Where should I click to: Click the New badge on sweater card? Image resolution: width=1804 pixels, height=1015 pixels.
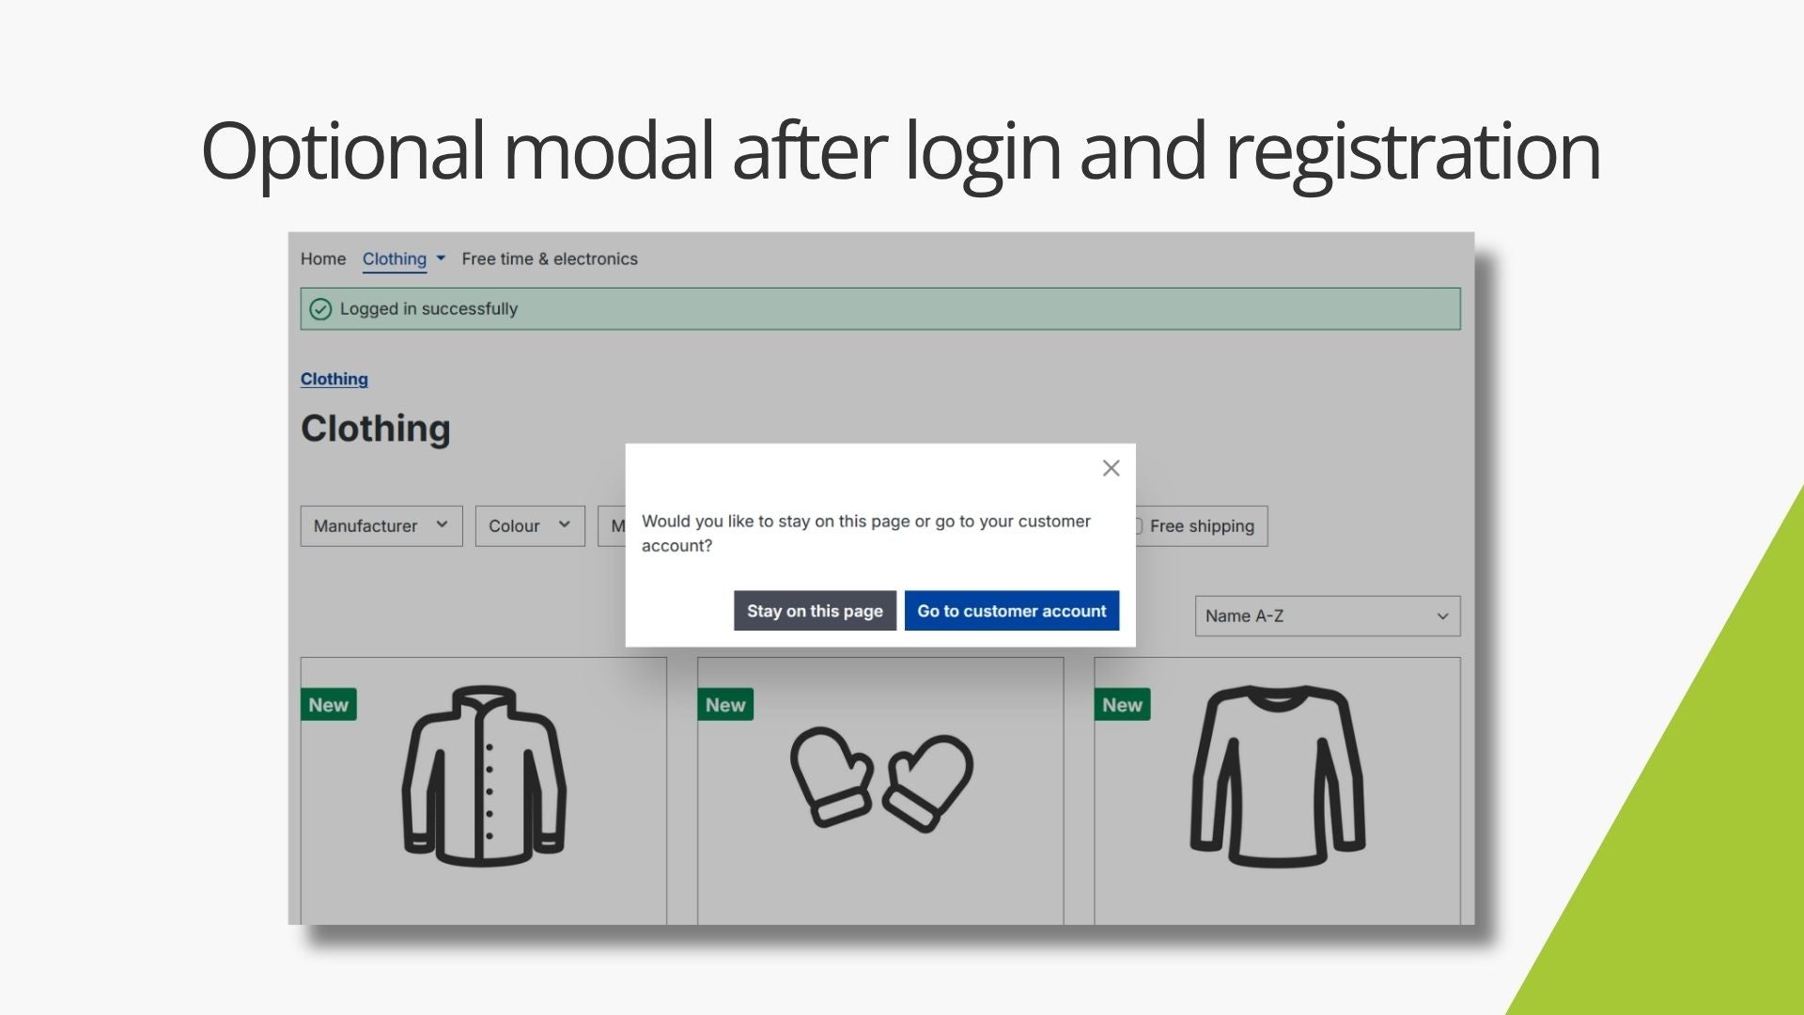pos(1122,705)
